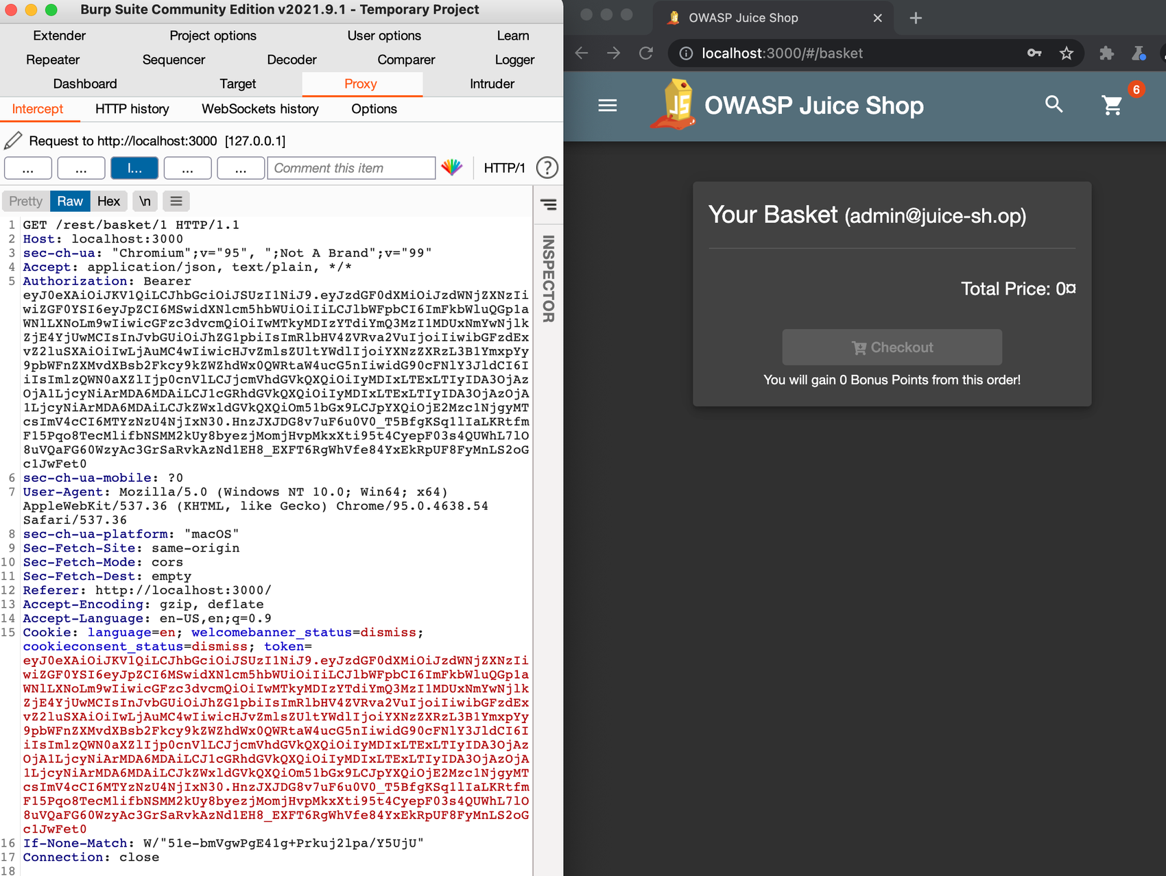Screen dimensions: 1166x876
Task: Click the 'Host: localhost:3000' header line
Action: coord(103,239)
